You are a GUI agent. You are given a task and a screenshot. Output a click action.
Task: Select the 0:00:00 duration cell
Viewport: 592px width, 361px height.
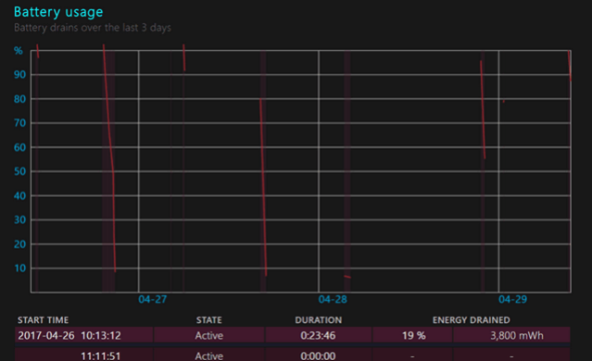pos(318,355)
